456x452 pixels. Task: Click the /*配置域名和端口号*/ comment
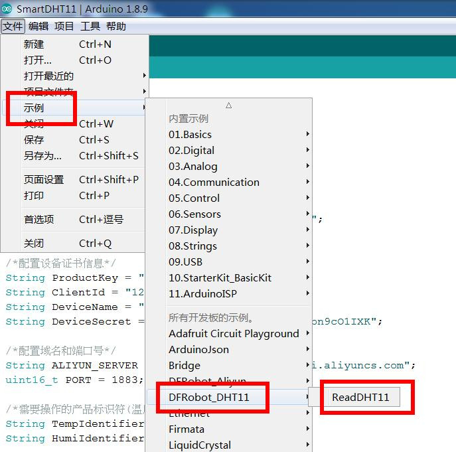point(61,350)
